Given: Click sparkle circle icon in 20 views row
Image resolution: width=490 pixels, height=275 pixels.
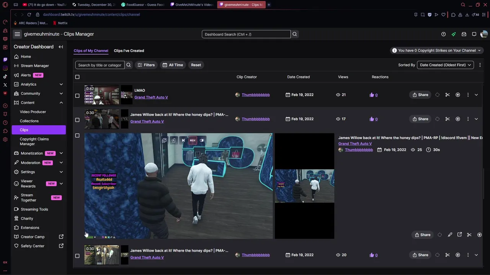Looking at the screenshot, I should 458,255.
